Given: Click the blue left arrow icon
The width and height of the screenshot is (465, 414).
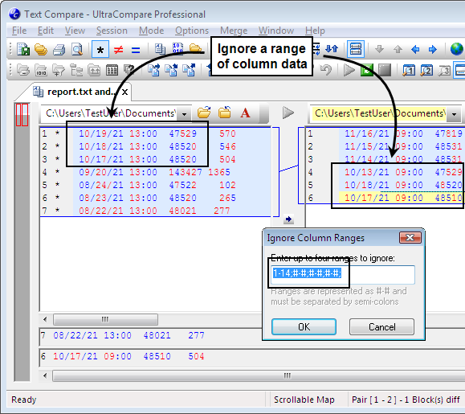Looking at the screenshot, I should pyautogui.click(x=415, y=49).
